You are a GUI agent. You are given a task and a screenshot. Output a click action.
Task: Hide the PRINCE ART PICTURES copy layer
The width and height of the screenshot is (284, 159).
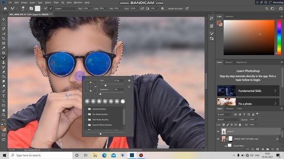(218, 139)
